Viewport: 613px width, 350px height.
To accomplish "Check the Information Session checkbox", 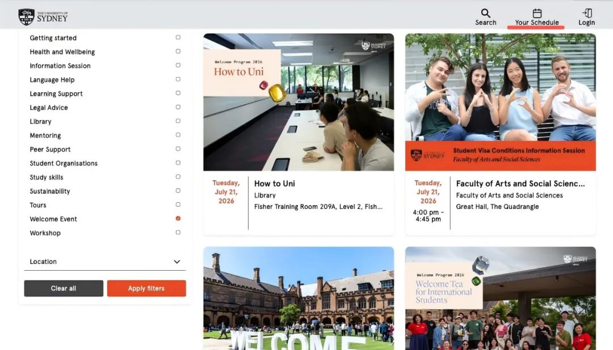I will click(x=178, y=65).
